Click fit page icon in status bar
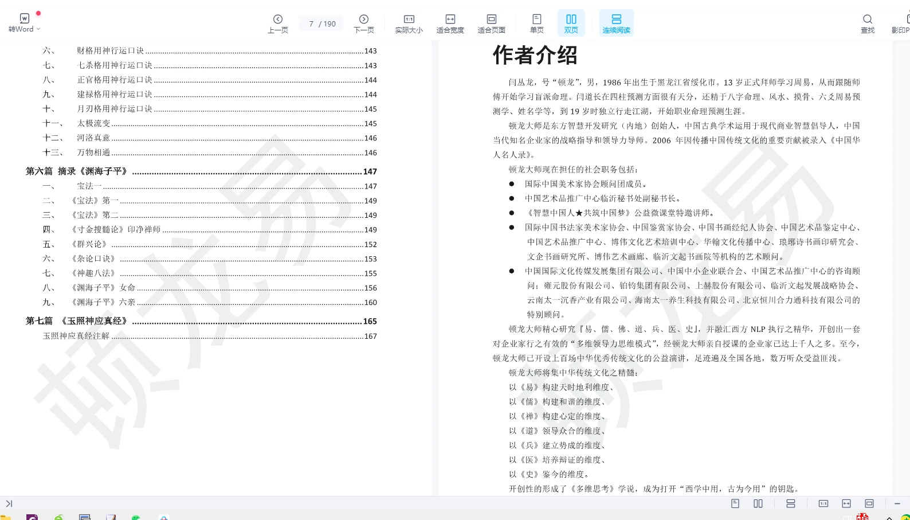 point(869,503)
